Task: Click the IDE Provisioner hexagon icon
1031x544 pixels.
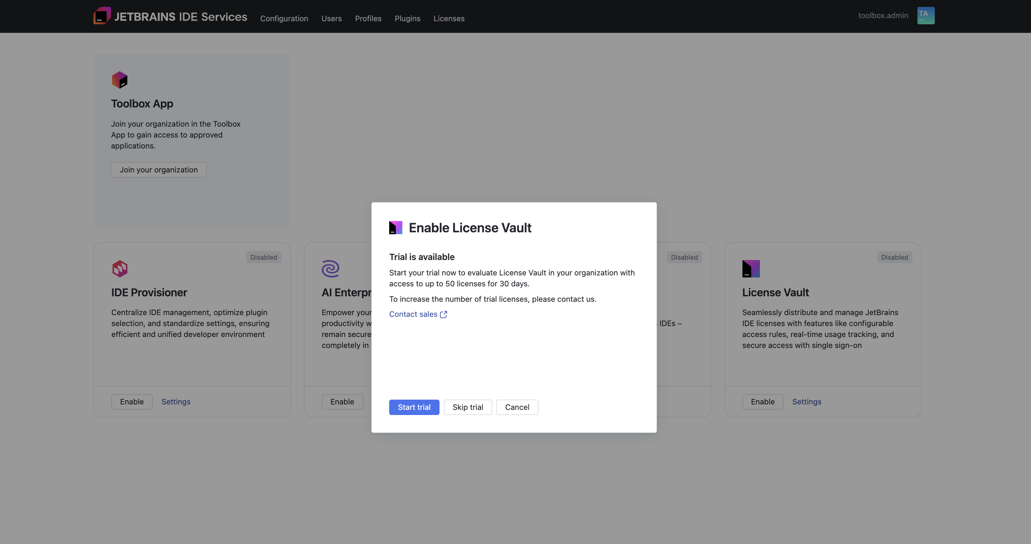Action: point(120,269)
